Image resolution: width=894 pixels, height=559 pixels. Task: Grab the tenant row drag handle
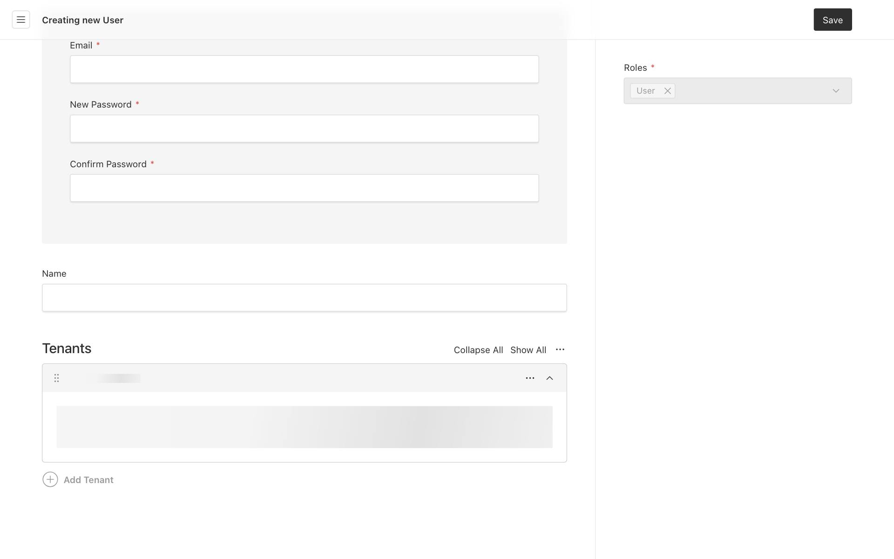click(x=56, y=378)
